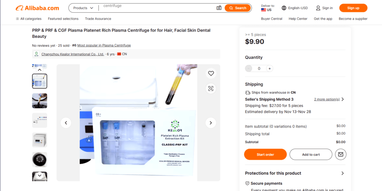Click the find similar image scan icon

pos(211,88)
